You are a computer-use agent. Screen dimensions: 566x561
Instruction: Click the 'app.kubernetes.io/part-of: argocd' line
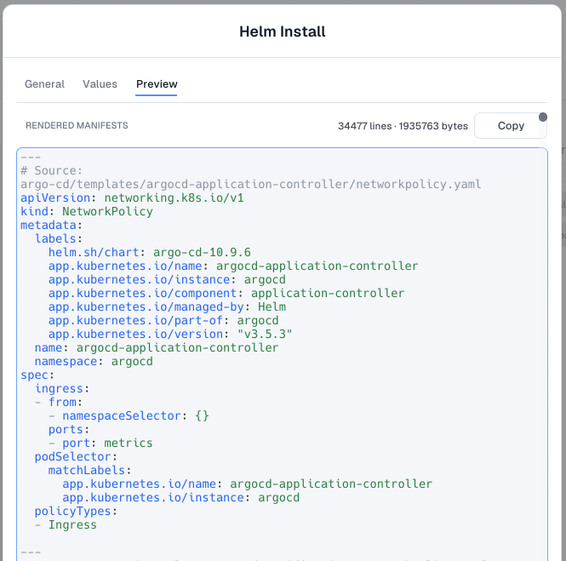pos(163,321)
